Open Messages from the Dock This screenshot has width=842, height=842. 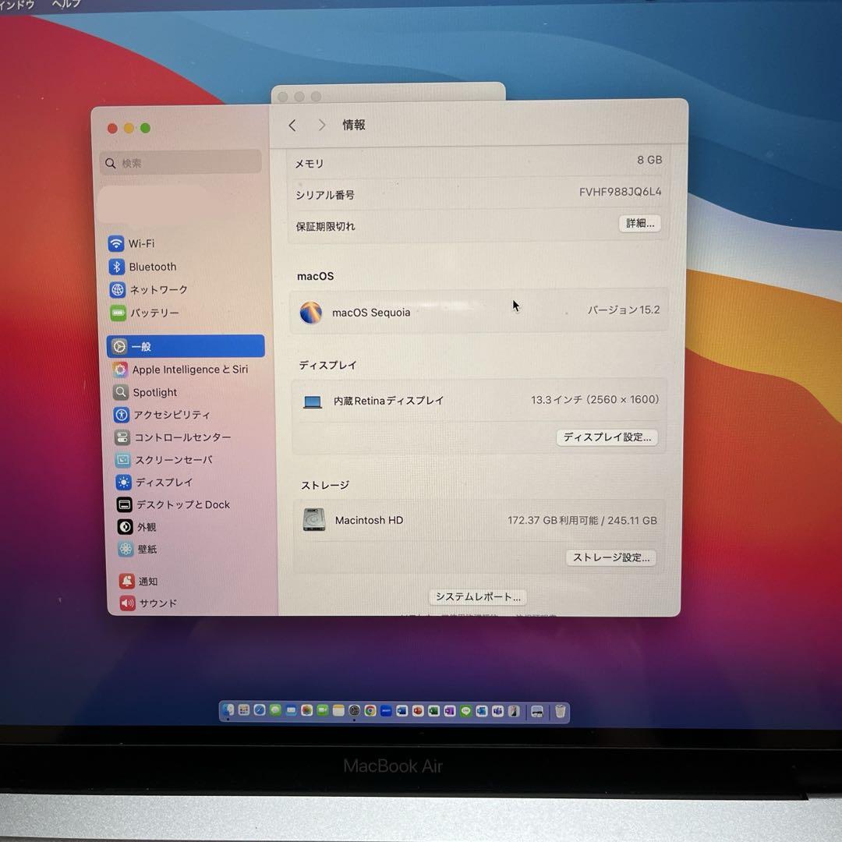[x=275, y=710]
